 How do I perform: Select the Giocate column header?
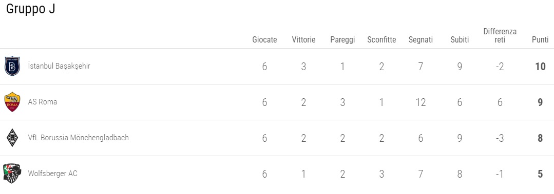point(264,40)
